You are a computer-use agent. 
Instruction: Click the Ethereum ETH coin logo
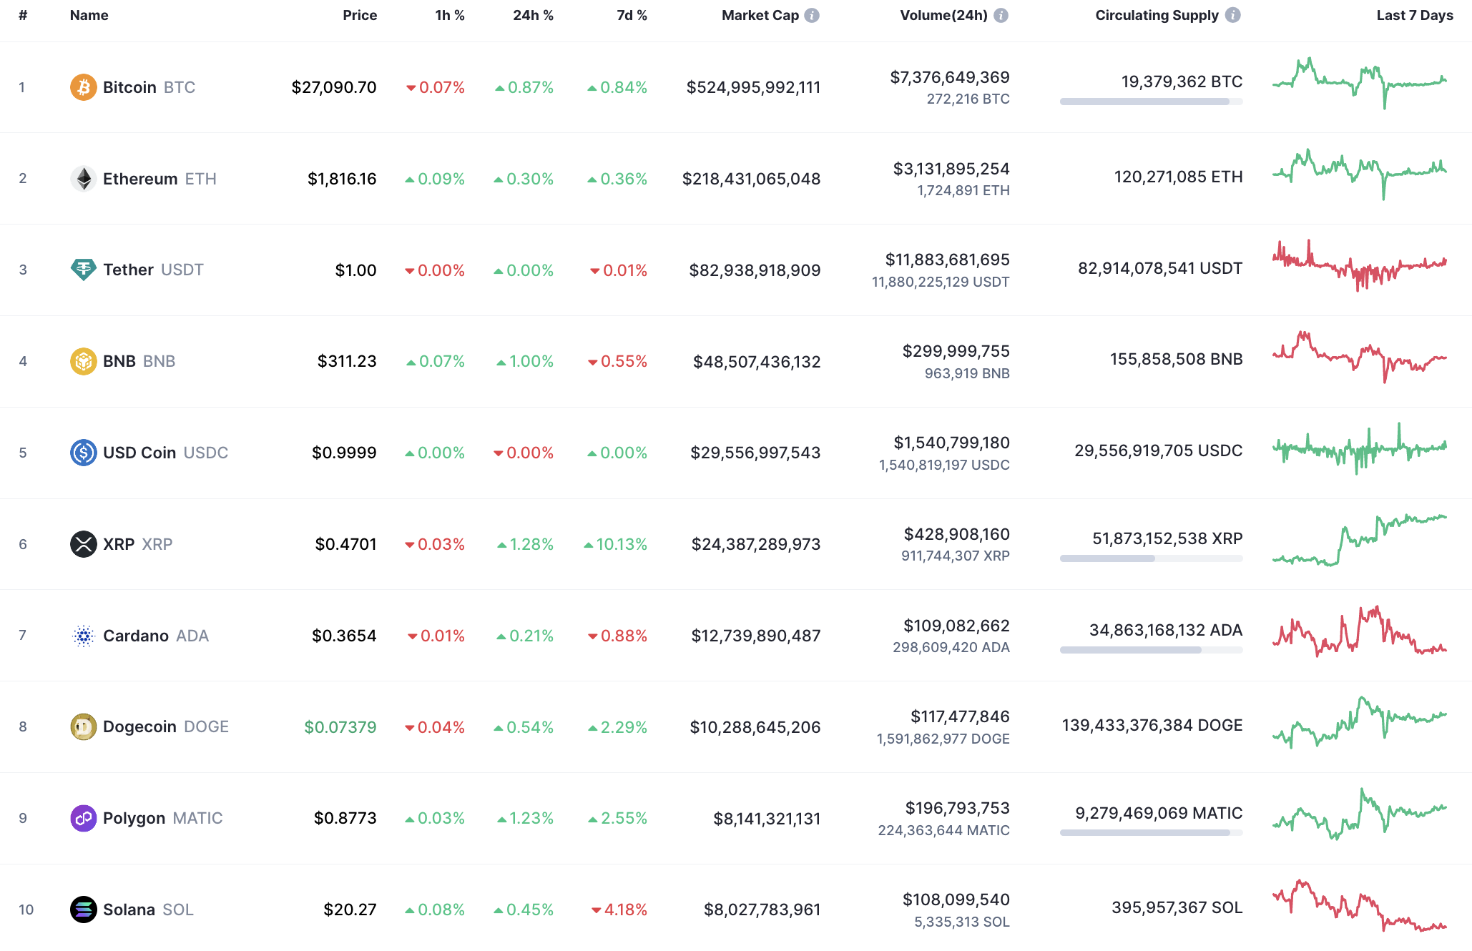[x=84, y=179]
